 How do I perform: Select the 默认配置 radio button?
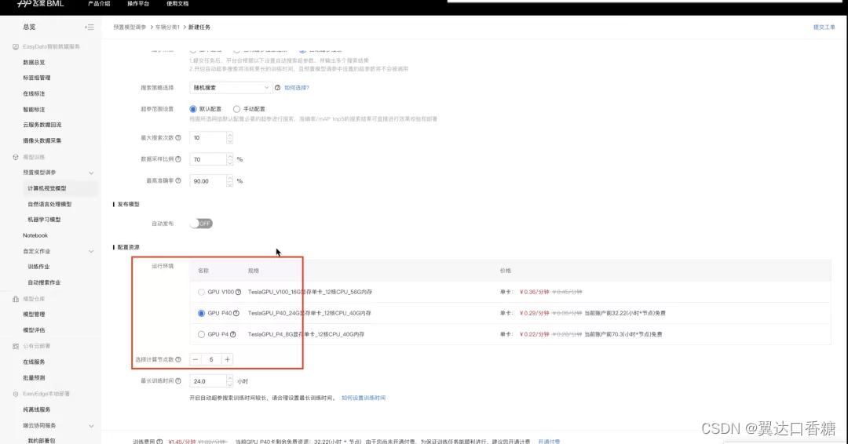point(193,109)
